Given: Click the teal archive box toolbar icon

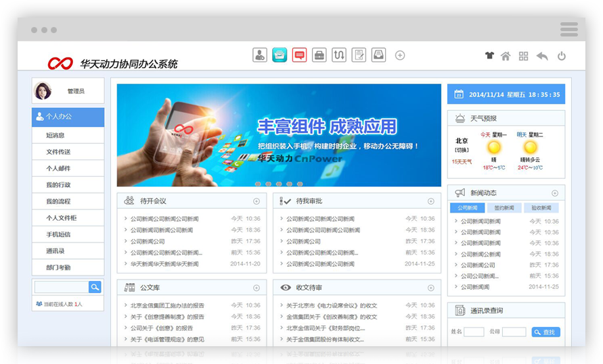Looking at the screenshot, I should tap(280, 55).
